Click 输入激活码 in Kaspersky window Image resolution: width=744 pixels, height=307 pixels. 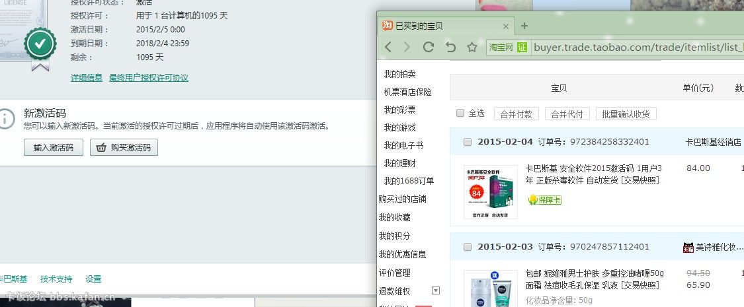[x=54, y=147]
